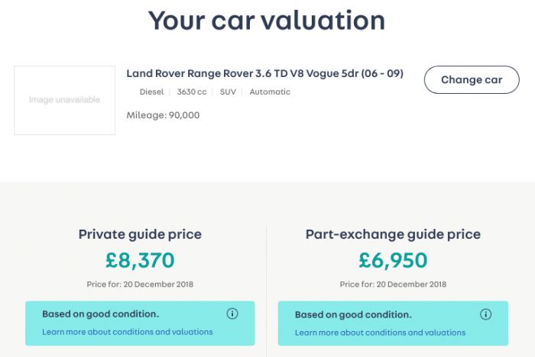Click the Image unavailable car thumbnail
Viewport: 535px width, 357px height.
click(x=64, y=100)
